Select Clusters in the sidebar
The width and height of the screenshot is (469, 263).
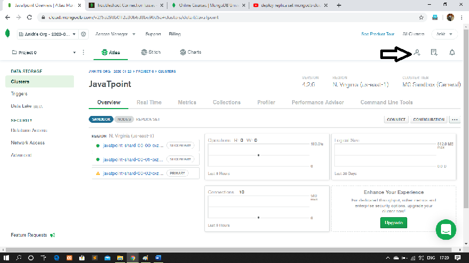[x=40, y=82]
